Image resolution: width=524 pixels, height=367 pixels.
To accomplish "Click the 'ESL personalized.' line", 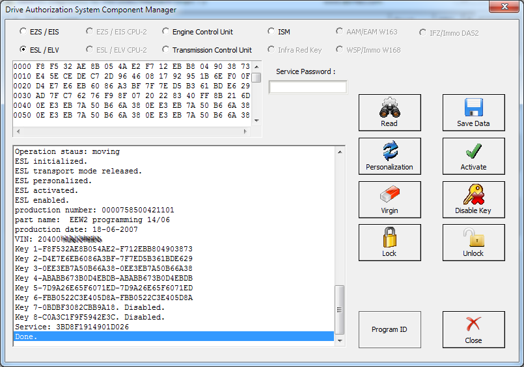I will tap(53, 181).
